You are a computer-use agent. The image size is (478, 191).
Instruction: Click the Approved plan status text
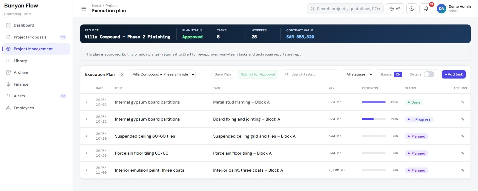(x=192, y=37)
